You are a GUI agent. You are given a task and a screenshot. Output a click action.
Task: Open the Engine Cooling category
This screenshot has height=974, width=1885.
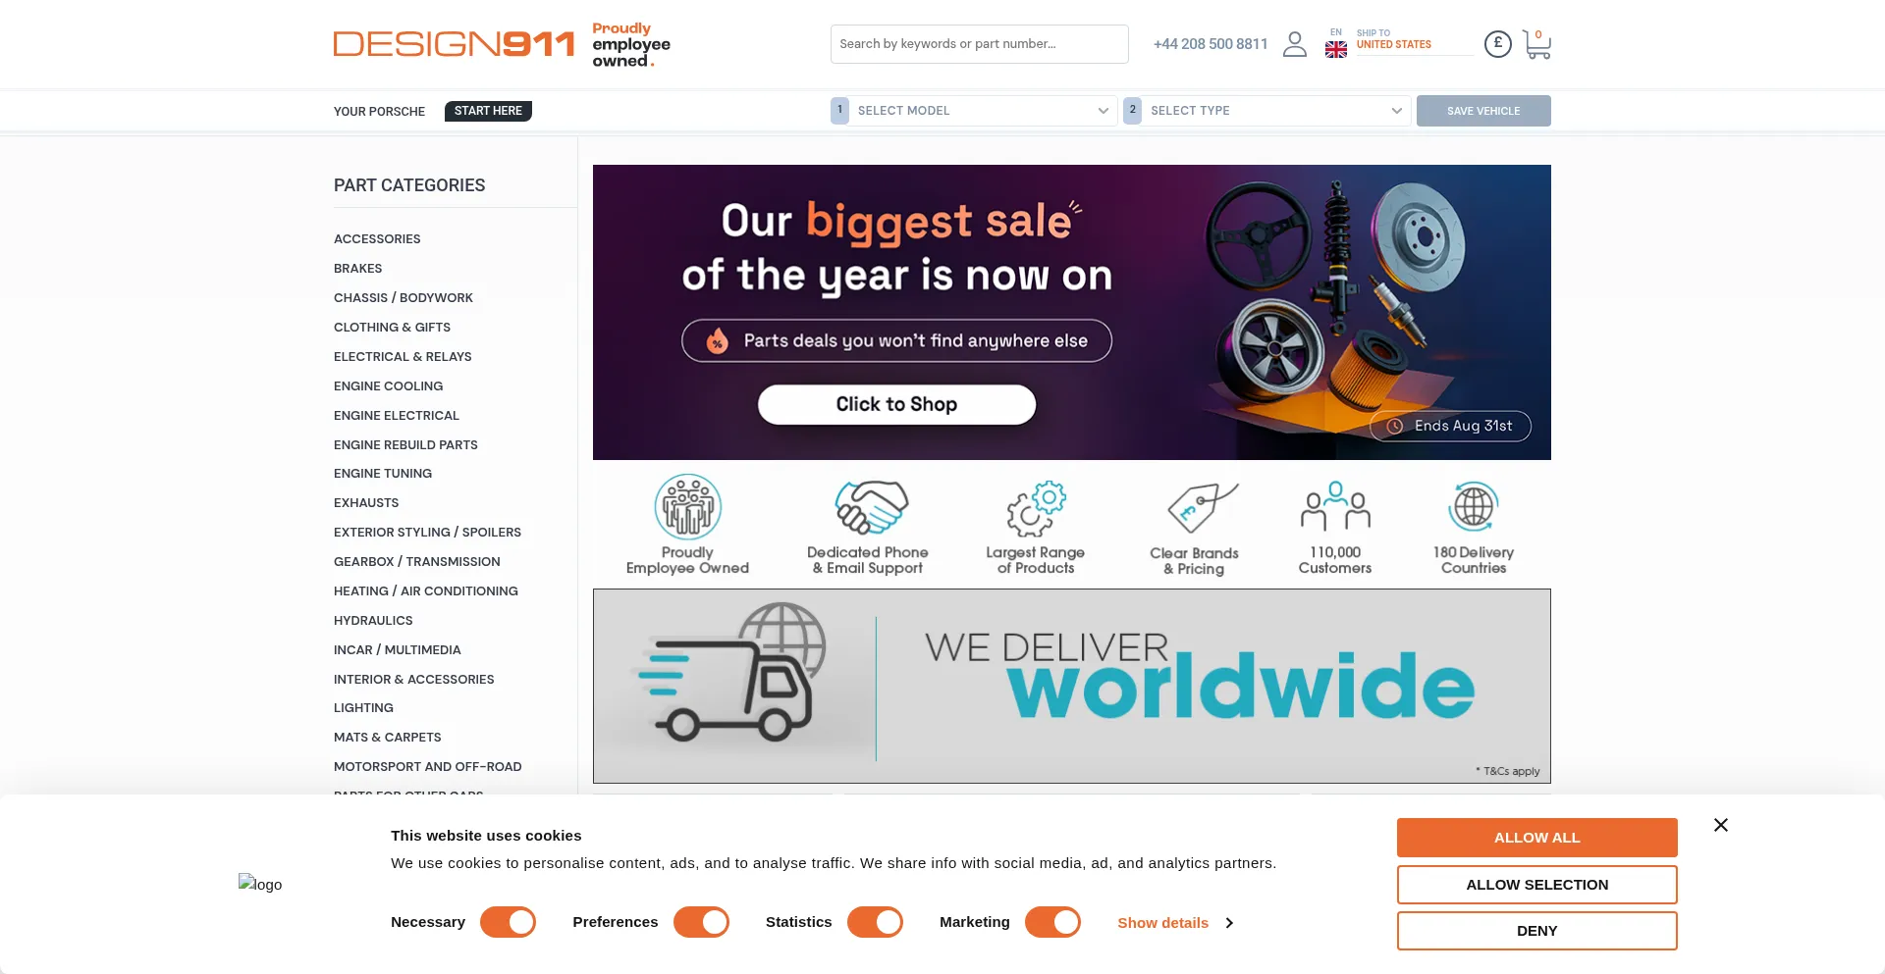click(389, 386)
